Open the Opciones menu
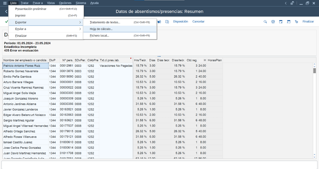Image resolution: width=319 pixels, height=169 pixels. (65, 3)
